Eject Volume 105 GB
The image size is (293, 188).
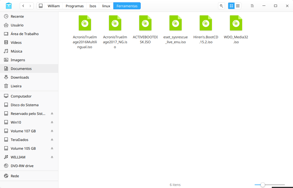coord(52,149)
